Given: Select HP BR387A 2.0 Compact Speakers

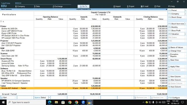Looking at the screenshot, I should pos(16,81).
